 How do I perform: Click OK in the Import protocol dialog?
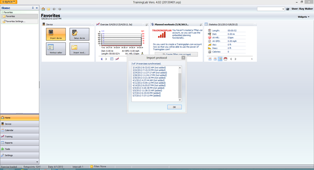(174, 107)
